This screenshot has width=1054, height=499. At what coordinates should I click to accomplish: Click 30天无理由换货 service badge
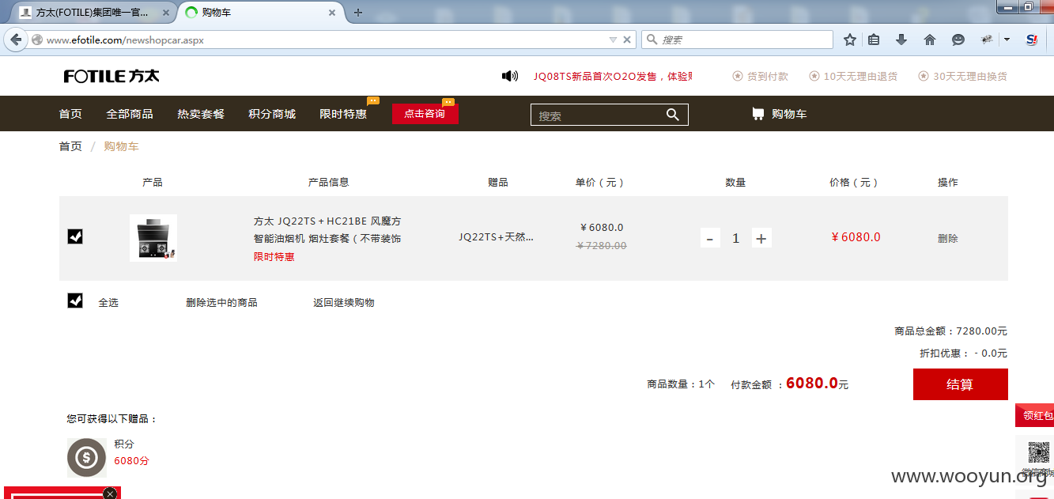coord(962,76)
